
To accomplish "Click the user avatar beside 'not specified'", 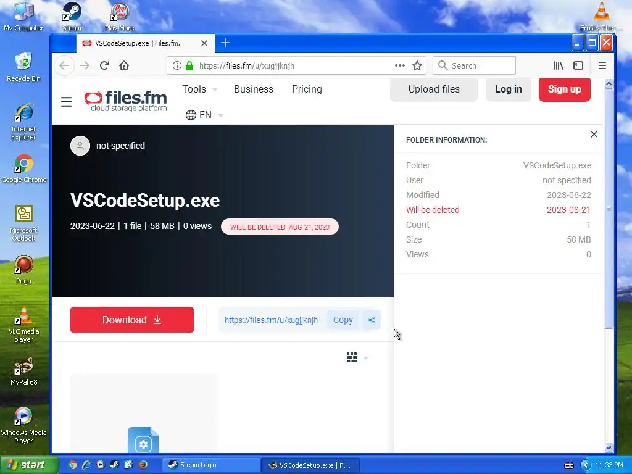I will point(80,146).
